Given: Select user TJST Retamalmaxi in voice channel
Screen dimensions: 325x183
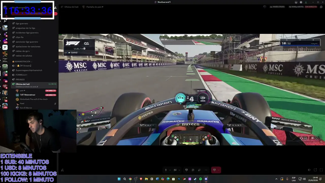Looking at the screenshot, I should pos(27,95).
